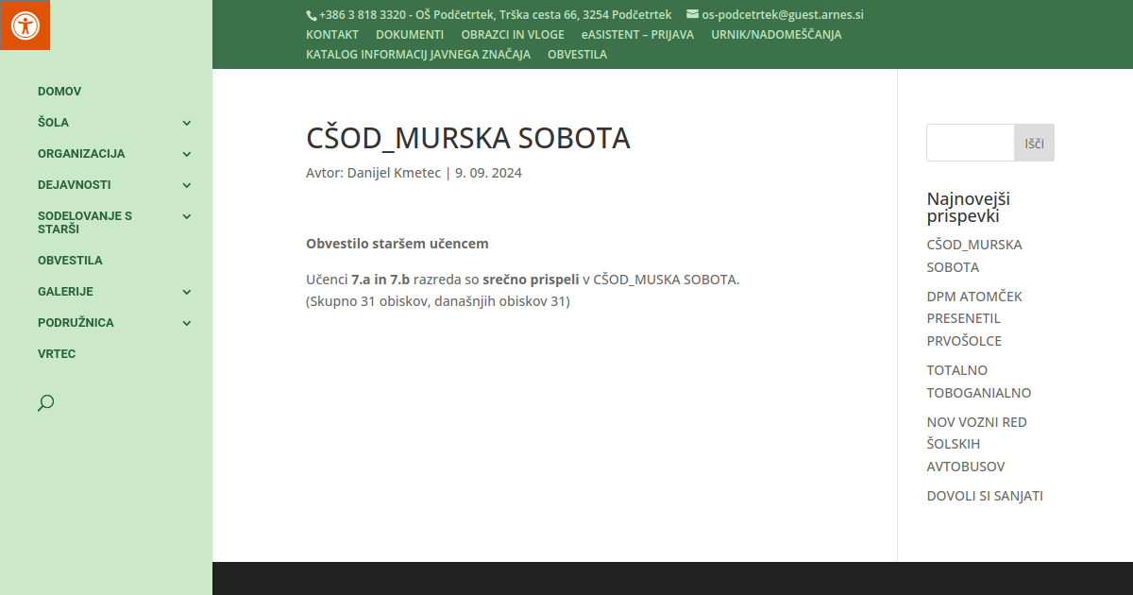
Task: Open VRTEC menu item
Action: 57,354
